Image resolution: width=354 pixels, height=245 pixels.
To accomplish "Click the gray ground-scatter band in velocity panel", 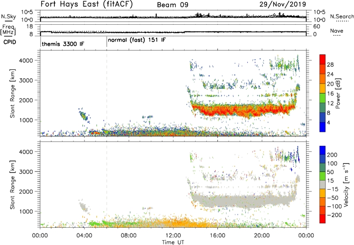I will tap(244, 201).
